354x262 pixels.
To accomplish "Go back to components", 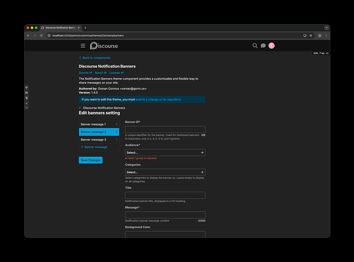I will [95, 58].
